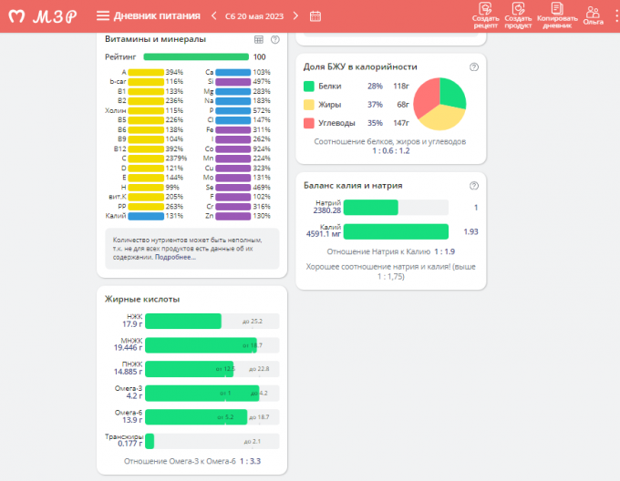This screenshot has height=481, width=620.
Task: Click Создать рецепт icon
Action: (485, 15)
